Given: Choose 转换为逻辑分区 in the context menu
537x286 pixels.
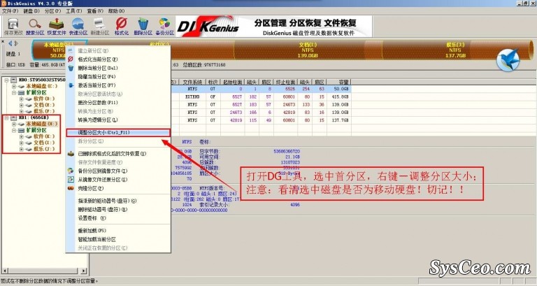Looking at the screenshot, I should (118, 120).
